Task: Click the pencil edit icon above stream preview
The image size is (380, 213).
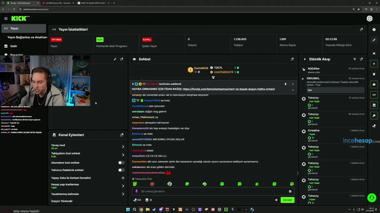Action: pos(115,59)
